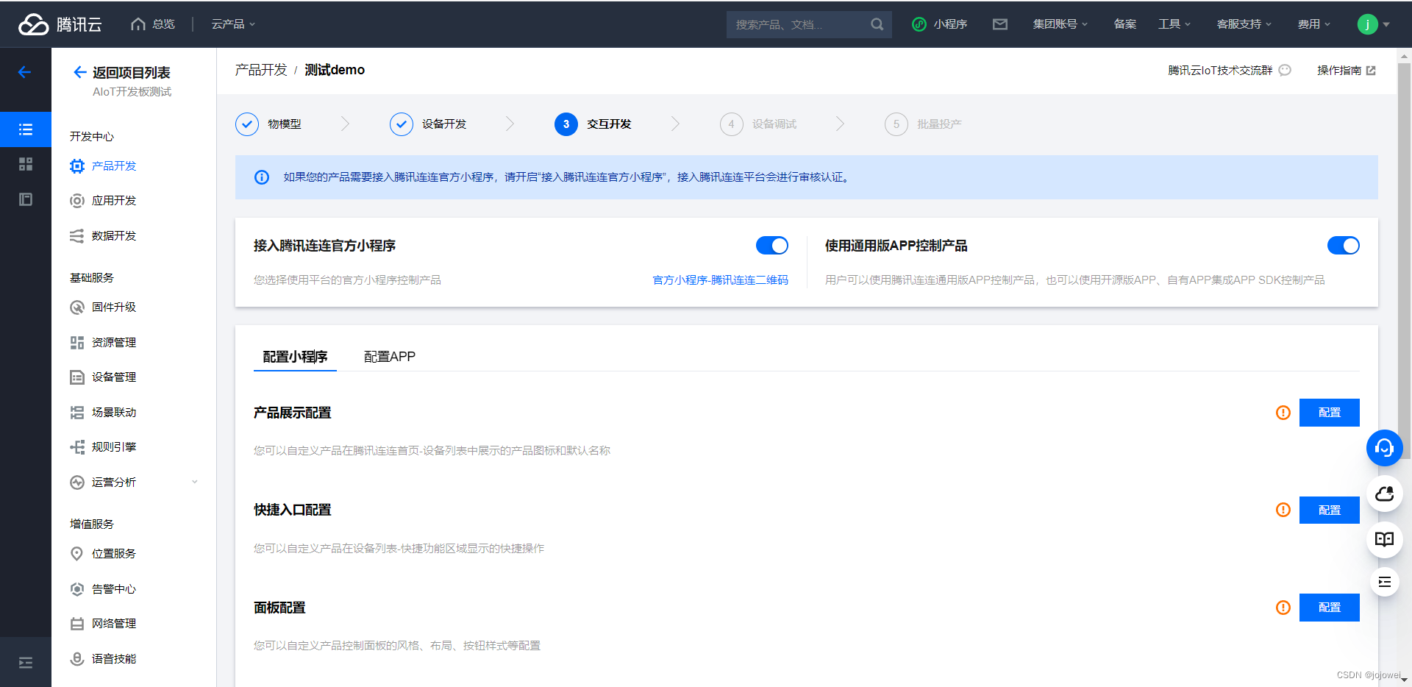The width and height of the screenshot is (1412, 687).
Task: Open 告警中心 alarm center
Action: (x=115, y=588)
